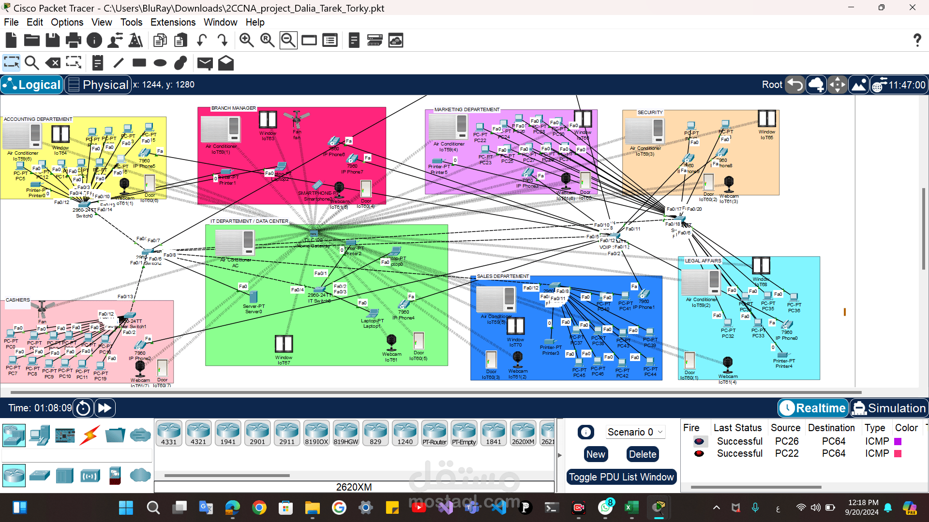Select the Inspect magnifier tool

(x=32, y=63)
